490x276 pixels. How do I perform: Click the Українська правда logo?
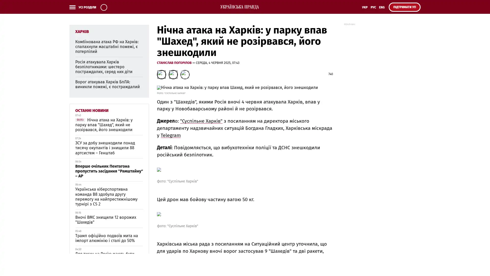click(239, 7)
